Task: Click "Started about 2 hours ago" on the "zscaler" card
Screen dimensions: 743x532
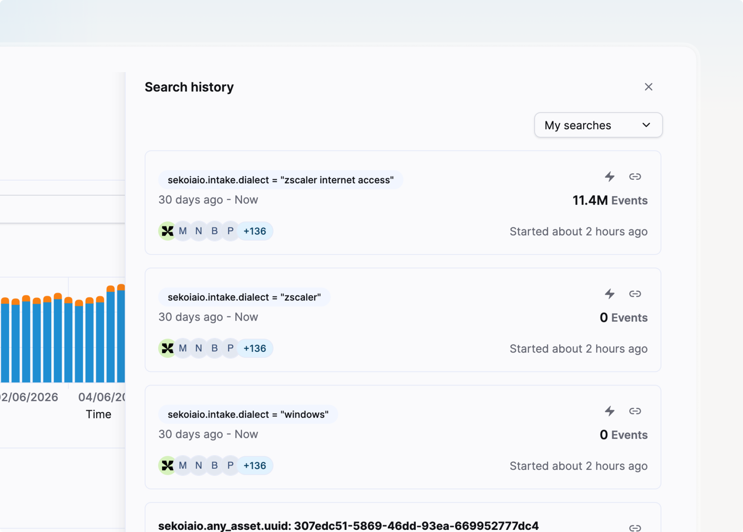Action: [x=578, y=349]
